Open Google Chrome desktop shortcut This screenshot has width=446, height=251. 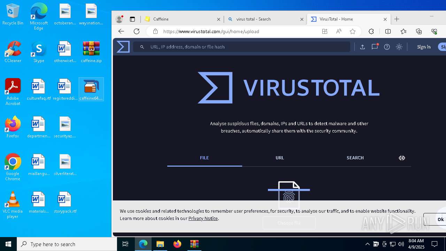pyautogui.click(x=13, y=167)
